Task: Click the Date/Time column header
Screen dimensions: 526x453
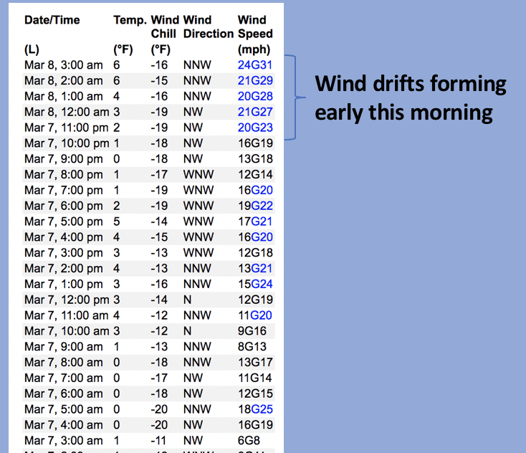Action: click(52, 20)
